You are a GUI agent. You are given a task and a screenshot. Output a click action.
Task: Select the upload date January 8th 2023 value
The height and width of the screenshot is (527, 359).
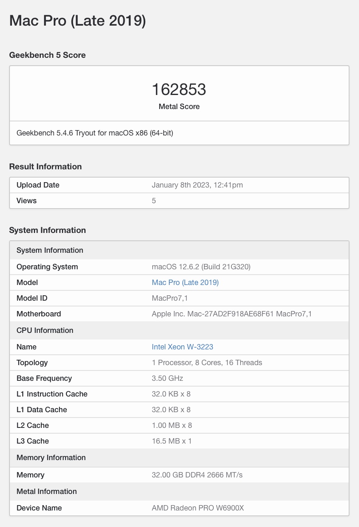pos(197,185)
